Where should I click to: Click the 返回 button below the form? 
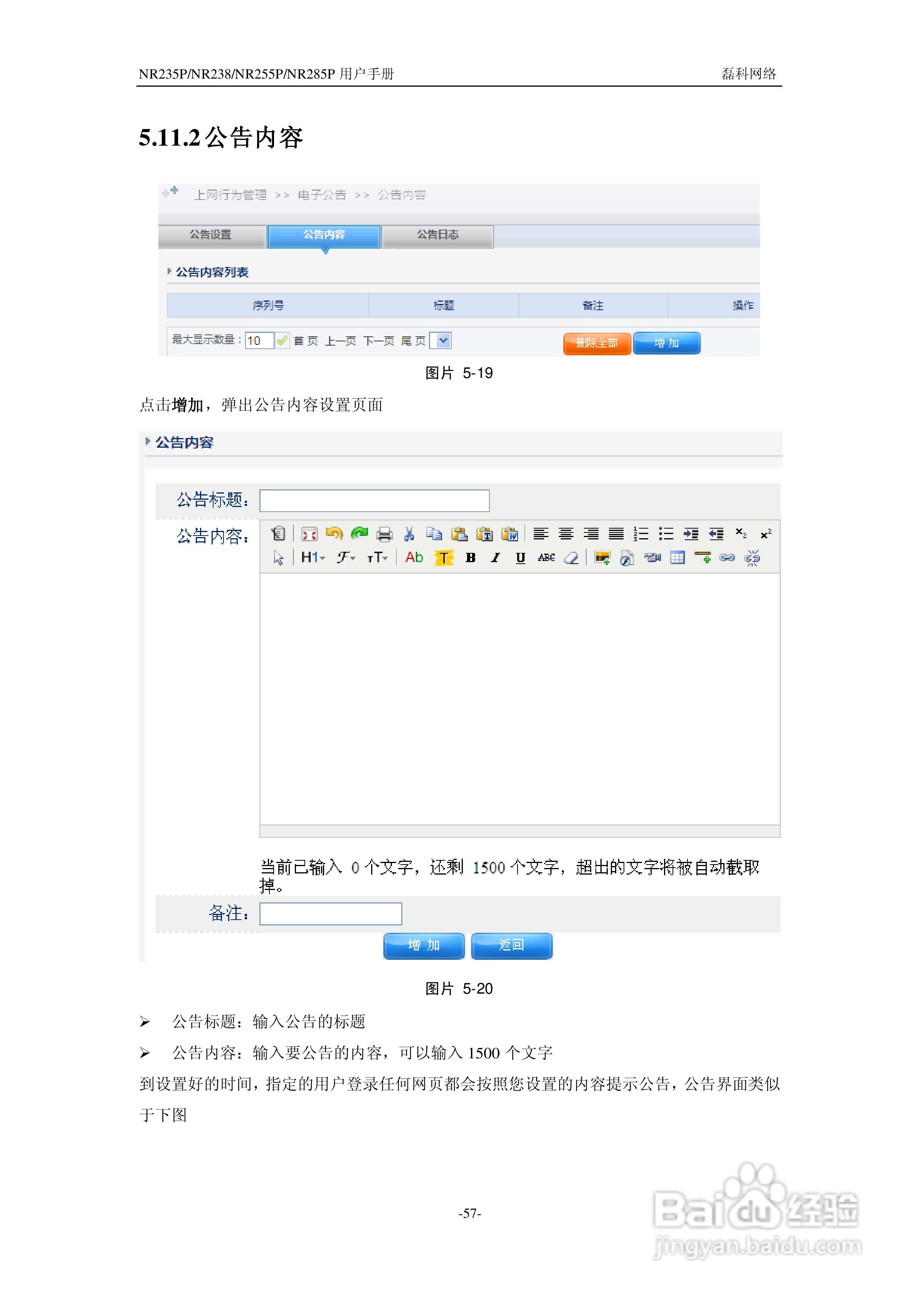[x=511, y=945]
